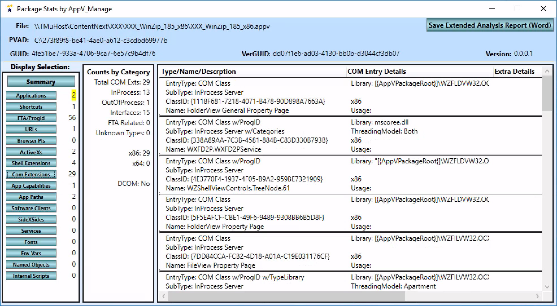
Task: Minimize the Package Stats window
Action: coord(492,9)
